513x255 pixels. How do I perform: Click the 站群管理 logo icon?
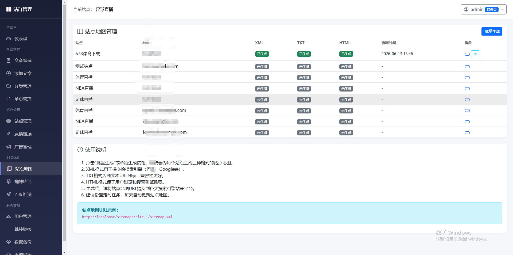pyautogui.click(x=9, y=9)
